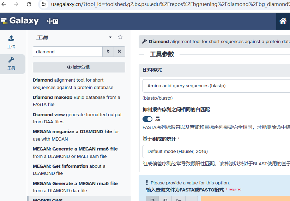The image size is (290, 201).
Task: Click the red required marker text
Action: click(235, 189)
